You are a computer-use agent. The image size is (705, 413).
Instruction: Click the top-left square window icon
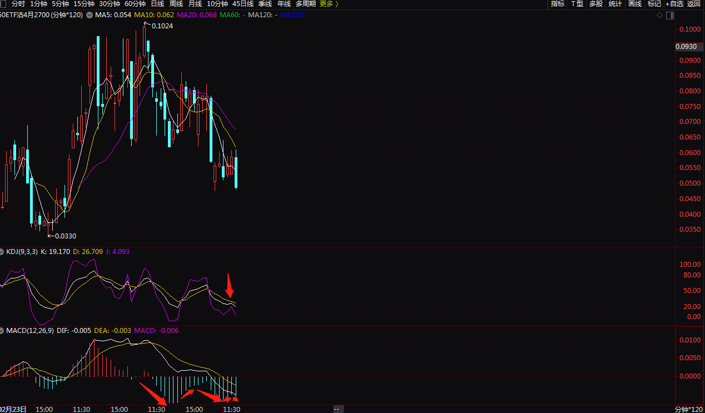(4, 4)
